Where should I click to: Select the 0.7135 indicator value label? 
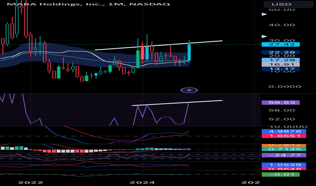(x=284, y=149)
